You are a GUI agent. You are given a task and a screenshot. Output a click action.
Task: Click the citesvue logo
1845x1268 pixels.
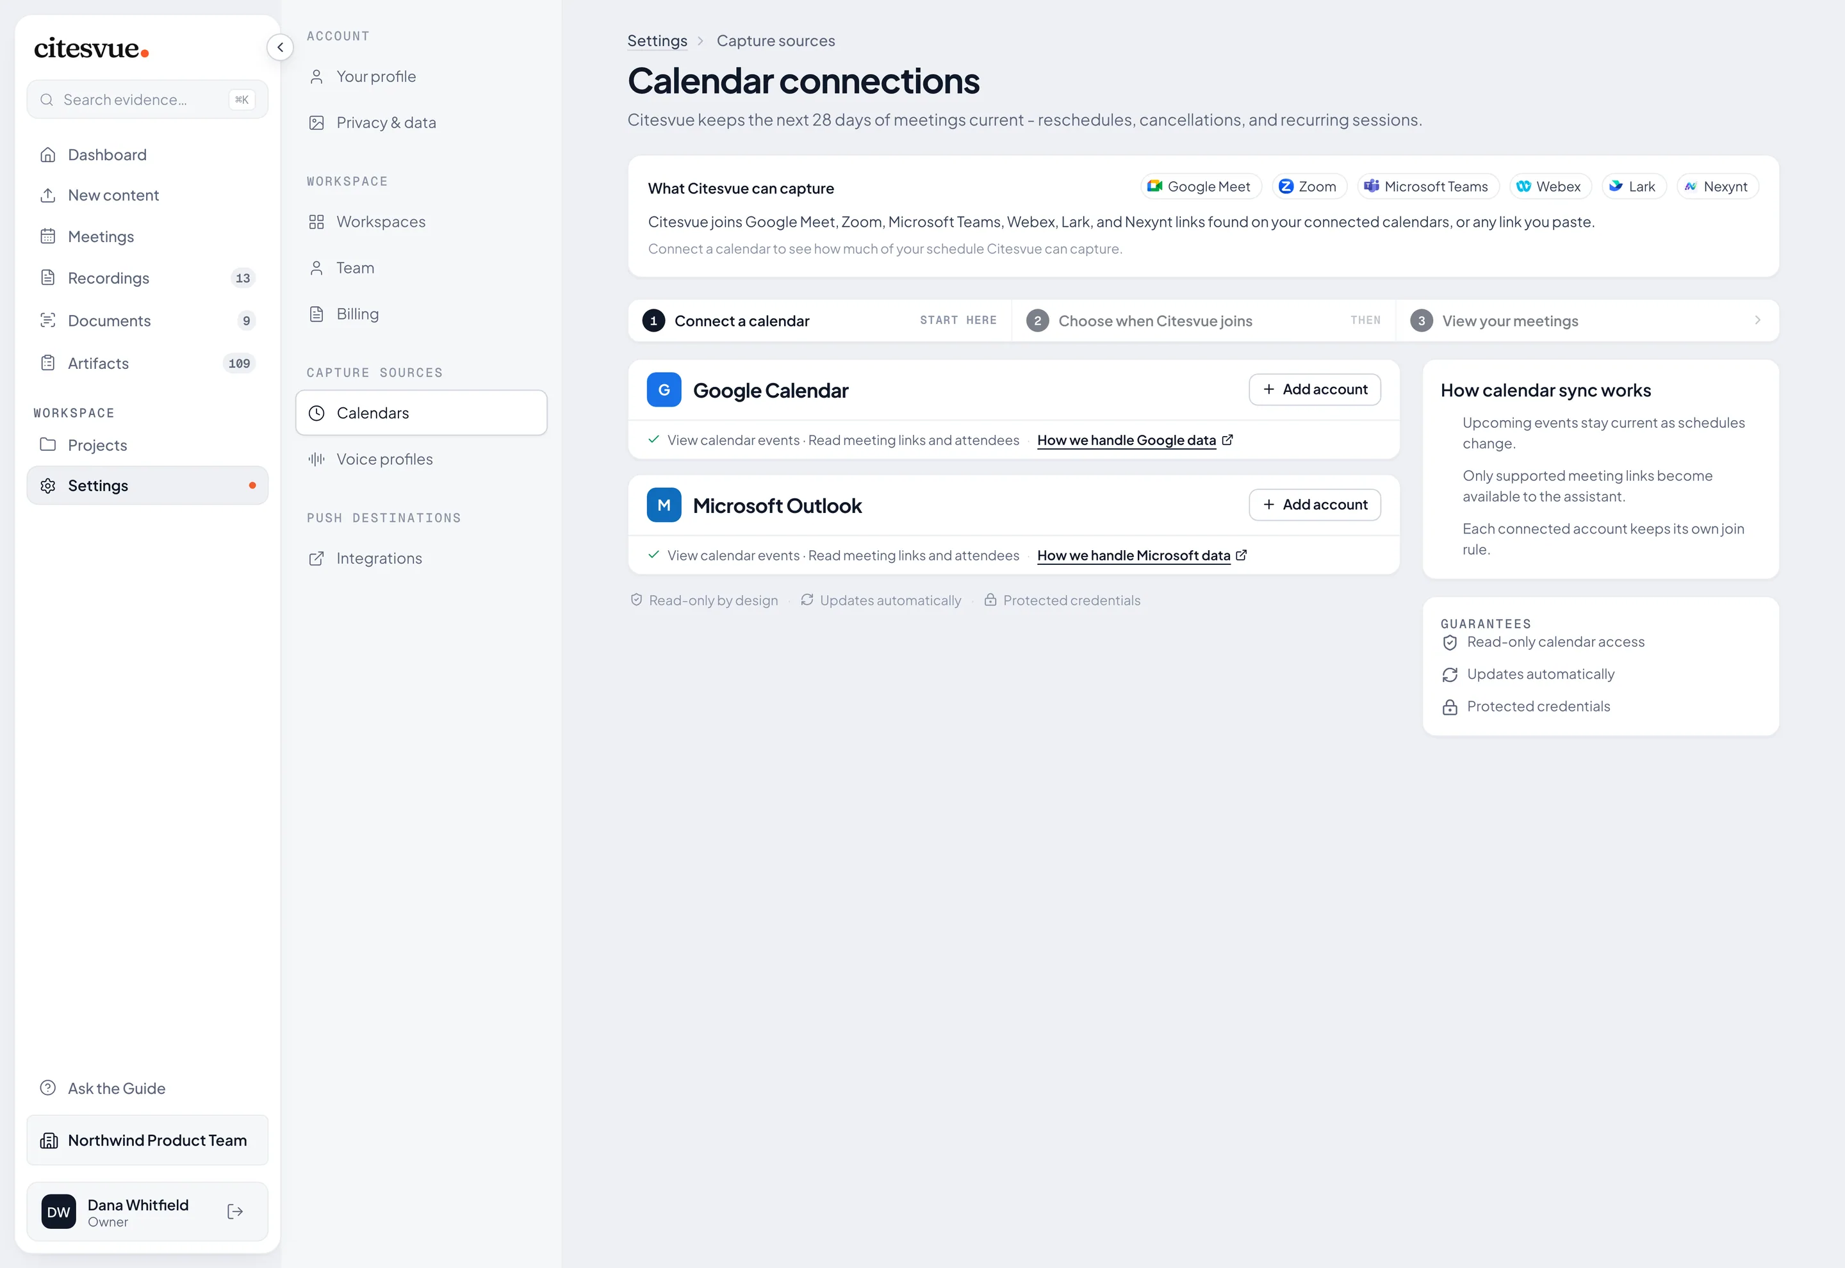click(92, 49)
